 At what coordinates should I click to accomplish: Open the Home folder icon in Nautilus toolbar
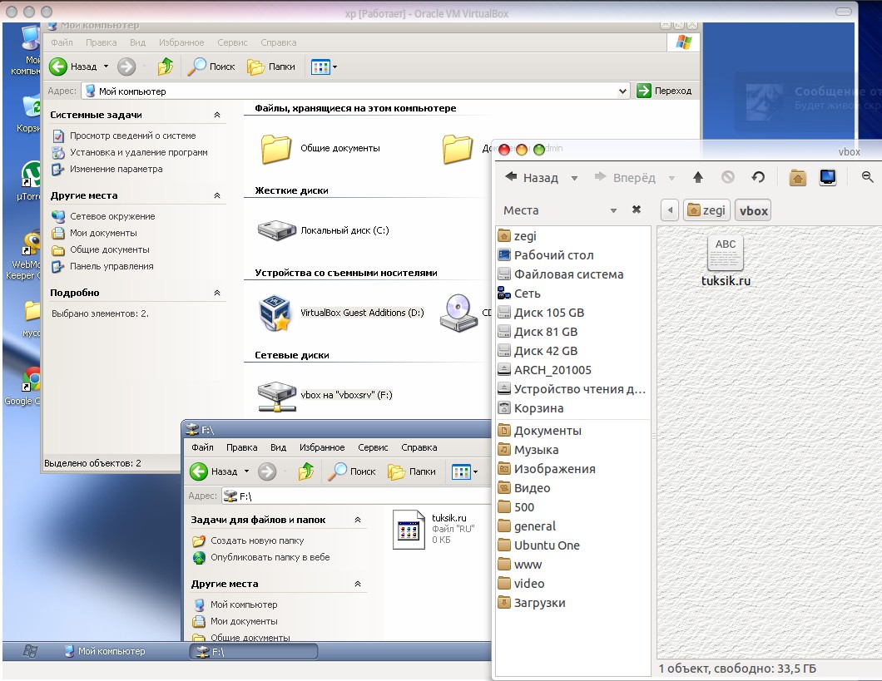(798, 177)
